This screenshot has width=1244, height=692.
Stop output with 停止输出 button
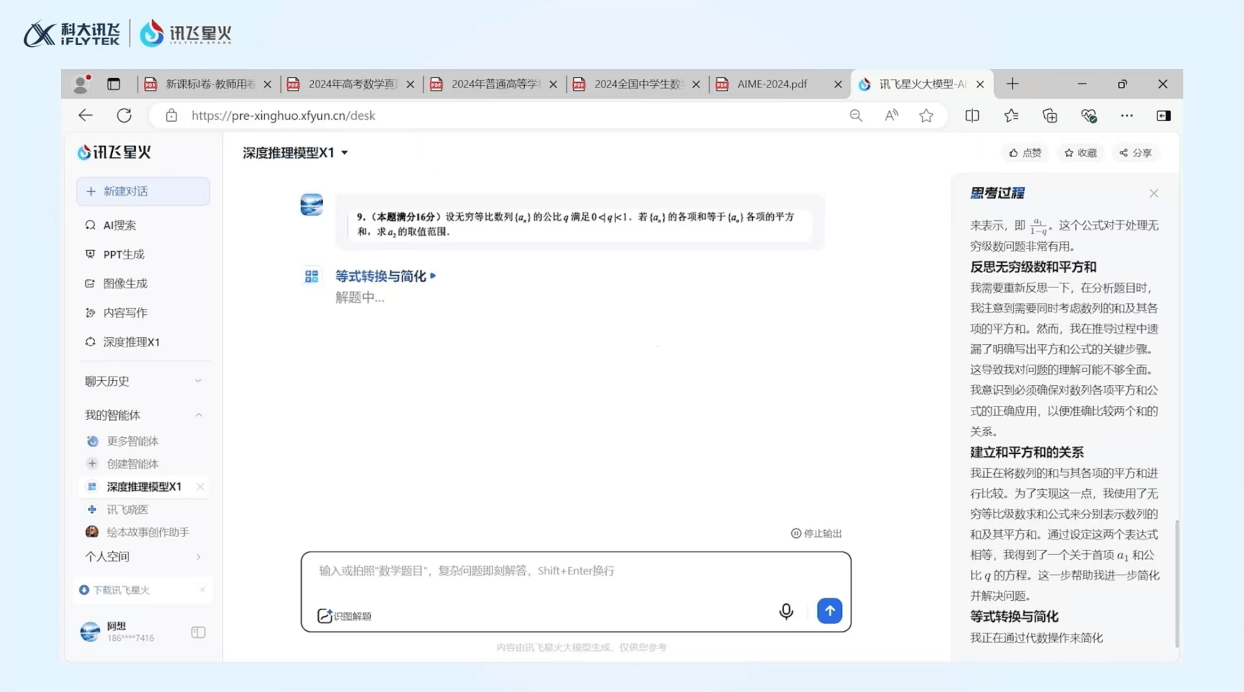pyautogui.click(x=816, y=533)
